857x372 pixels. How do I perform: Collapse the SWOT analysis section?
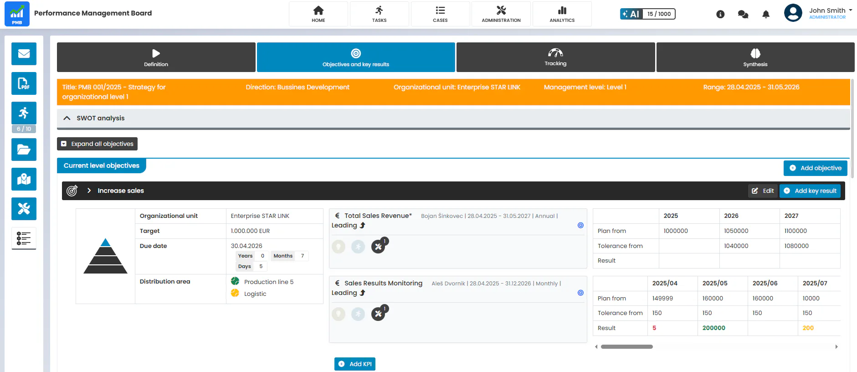67,118
